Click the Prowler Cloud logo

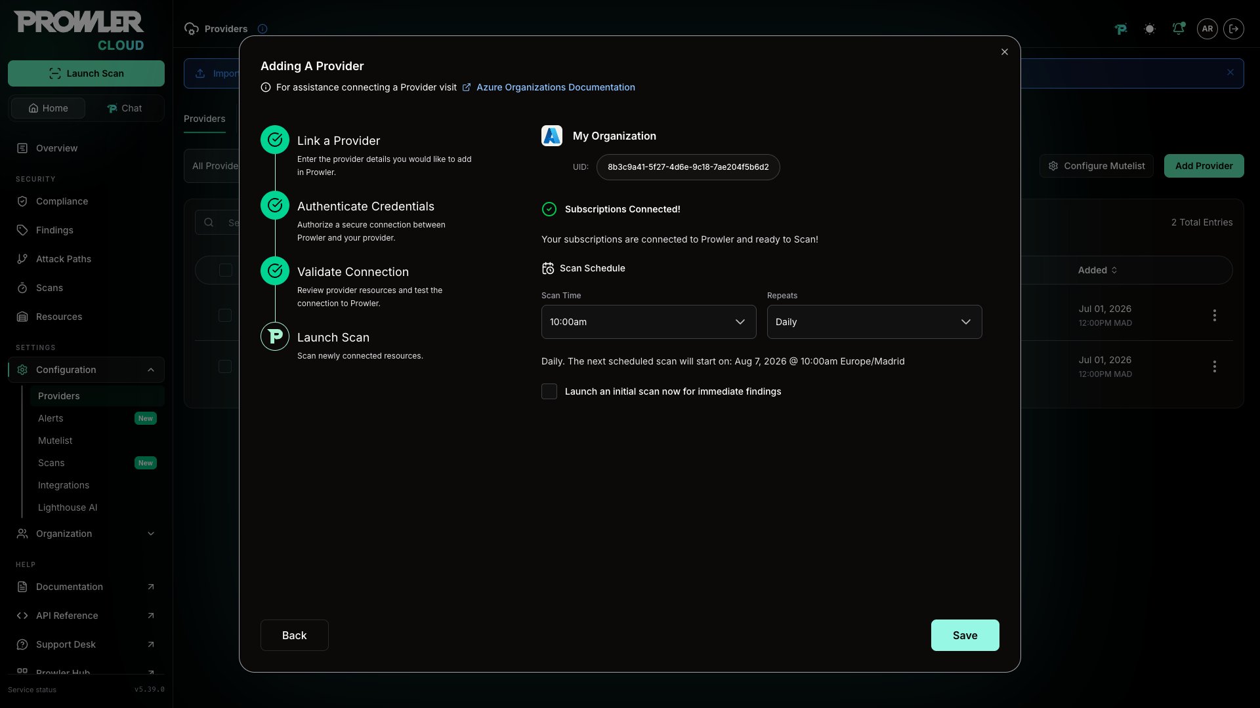click(79, 31)
